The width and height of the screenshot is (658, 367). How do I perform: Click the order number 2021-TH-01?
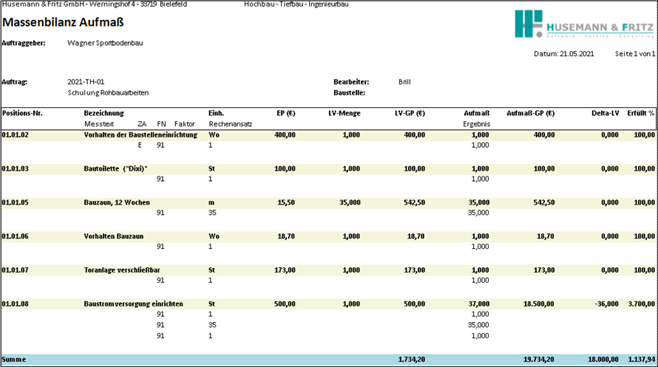(x=86, y=82)
